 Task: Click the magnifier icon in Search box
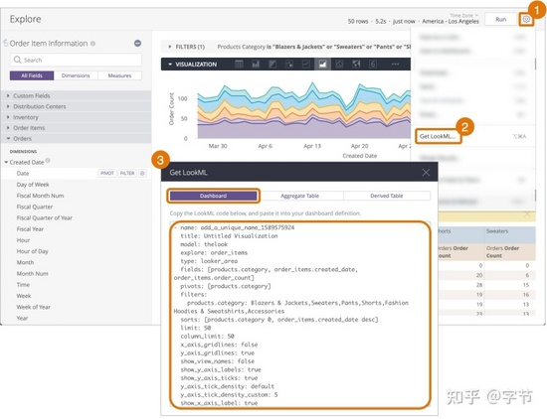17,60
